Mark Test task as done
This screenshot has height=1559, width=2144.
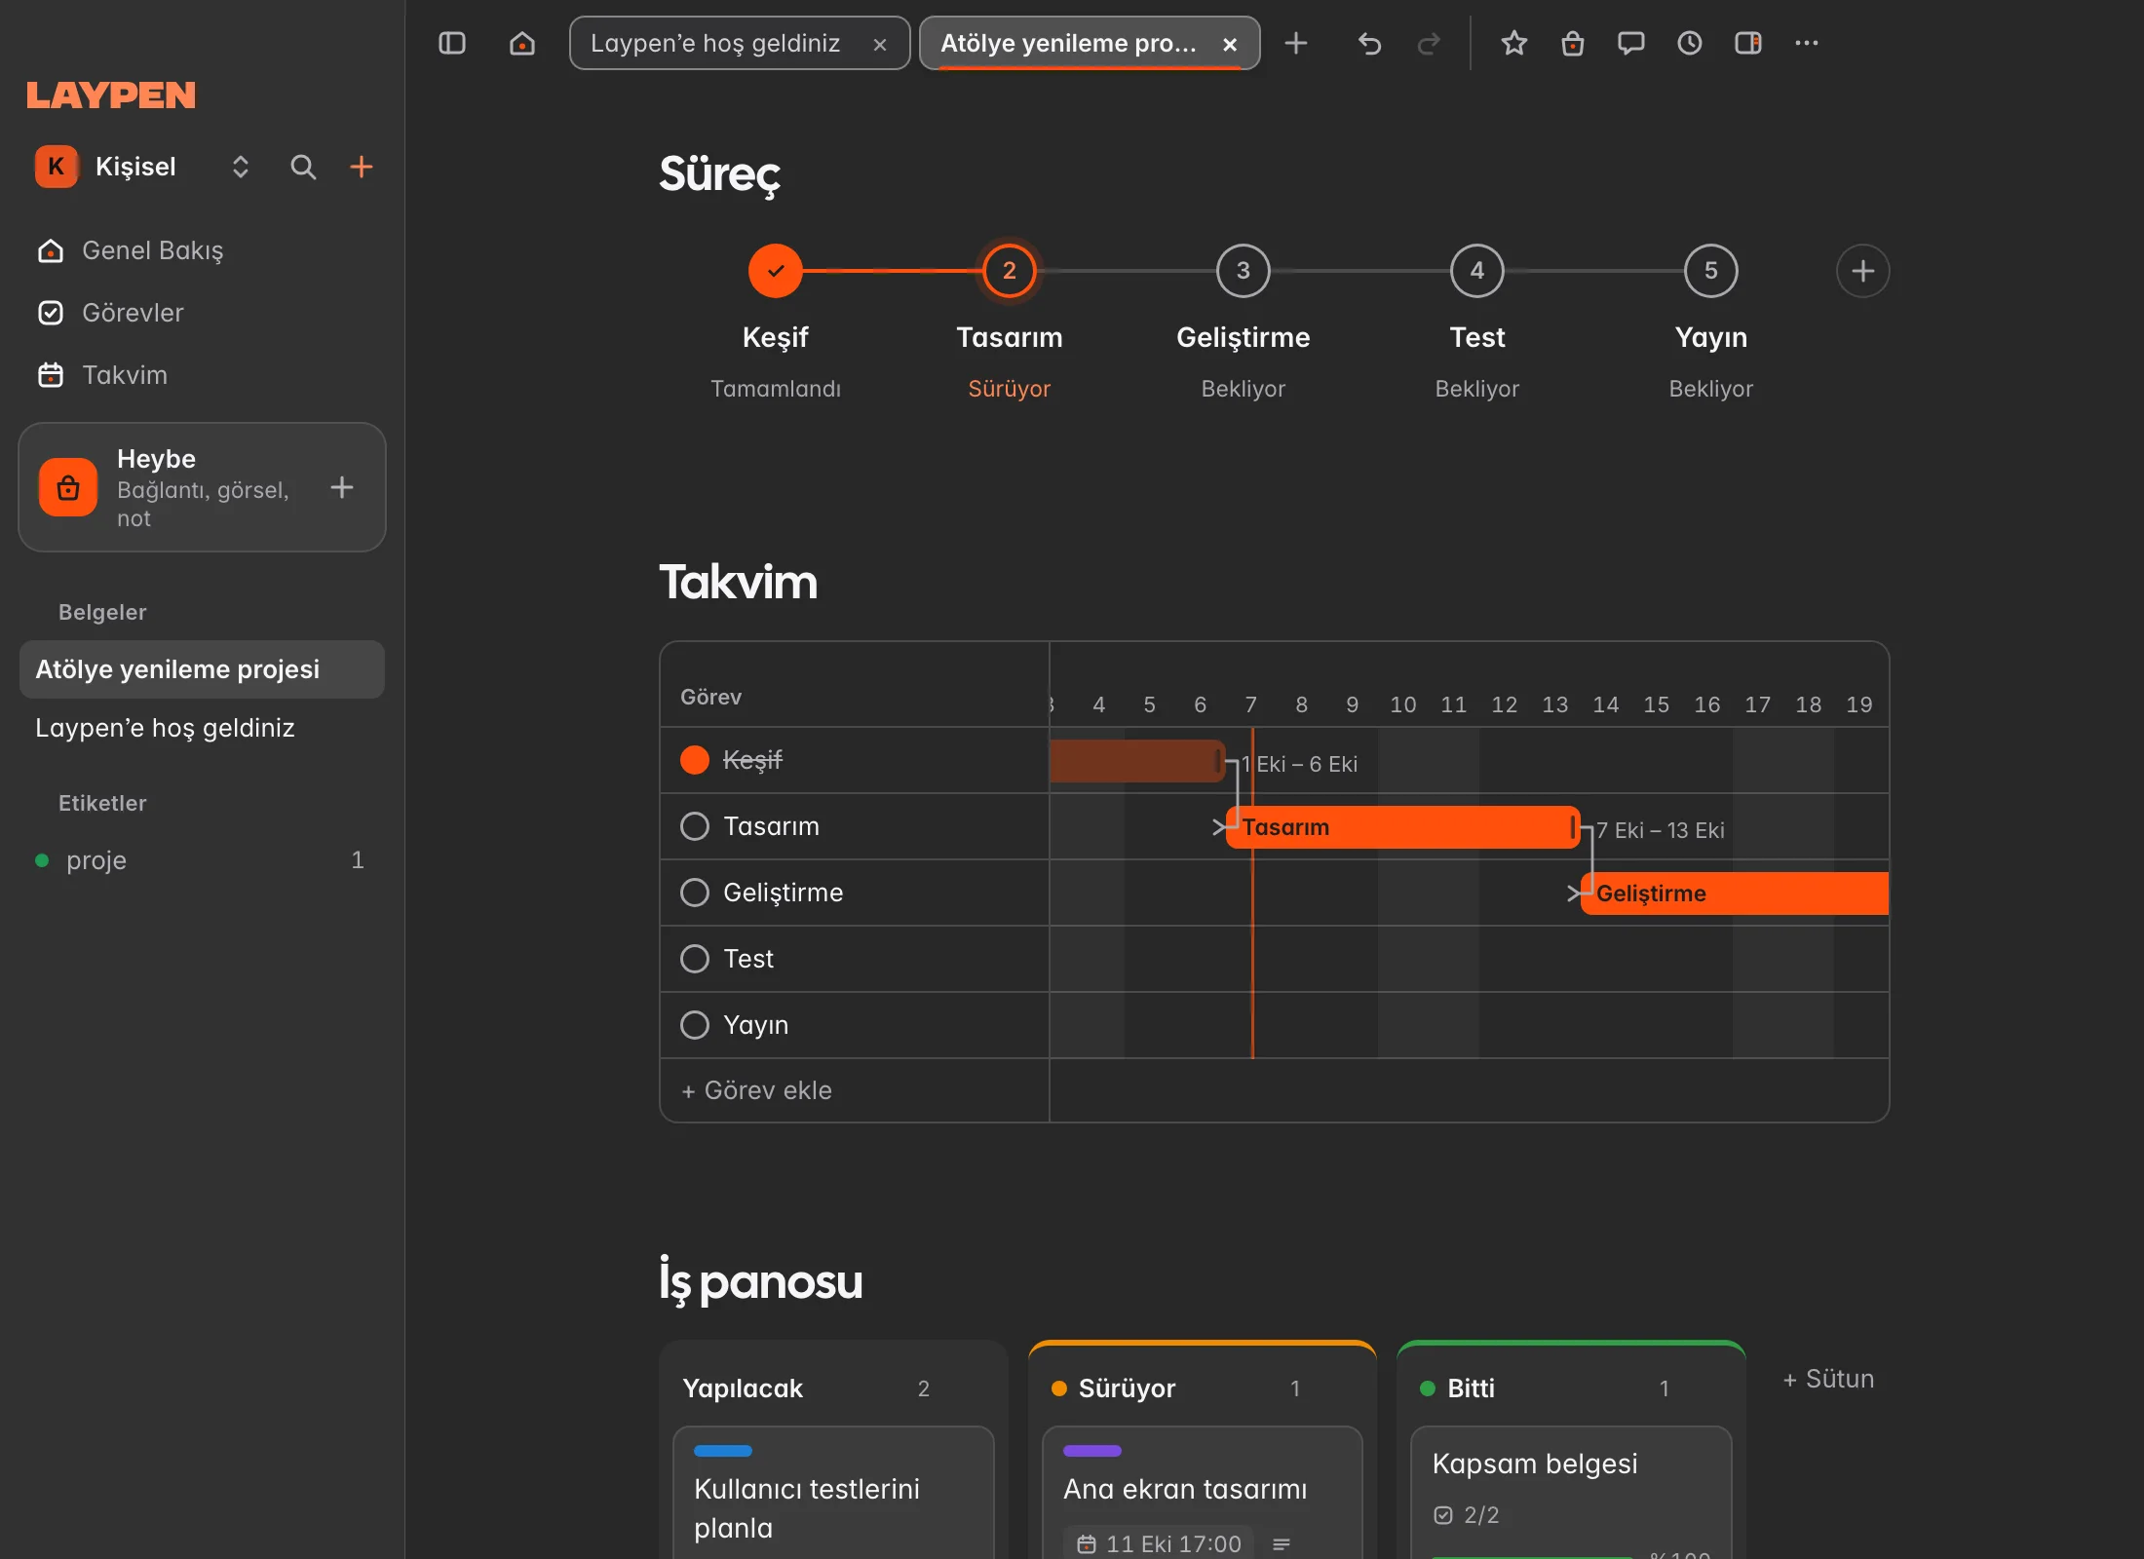pos(695,959)
